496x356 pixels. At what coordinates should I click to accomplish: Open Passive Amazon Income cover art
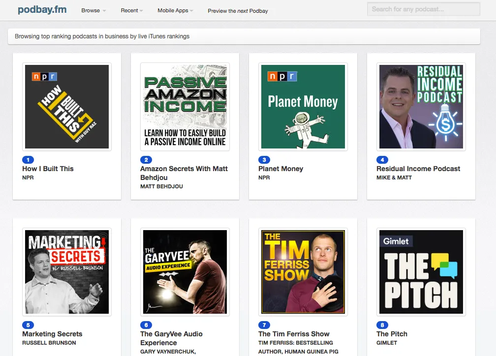[185, 107]
